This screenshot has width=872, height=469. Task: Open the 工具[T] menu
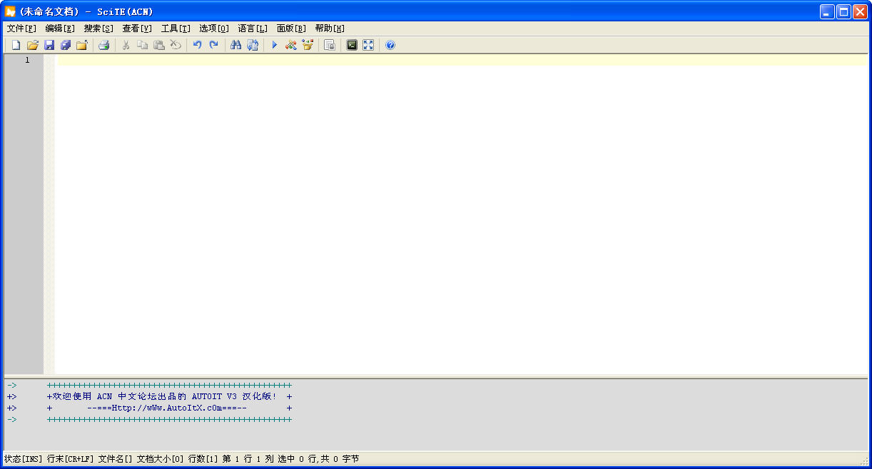[x=176, y=29]
